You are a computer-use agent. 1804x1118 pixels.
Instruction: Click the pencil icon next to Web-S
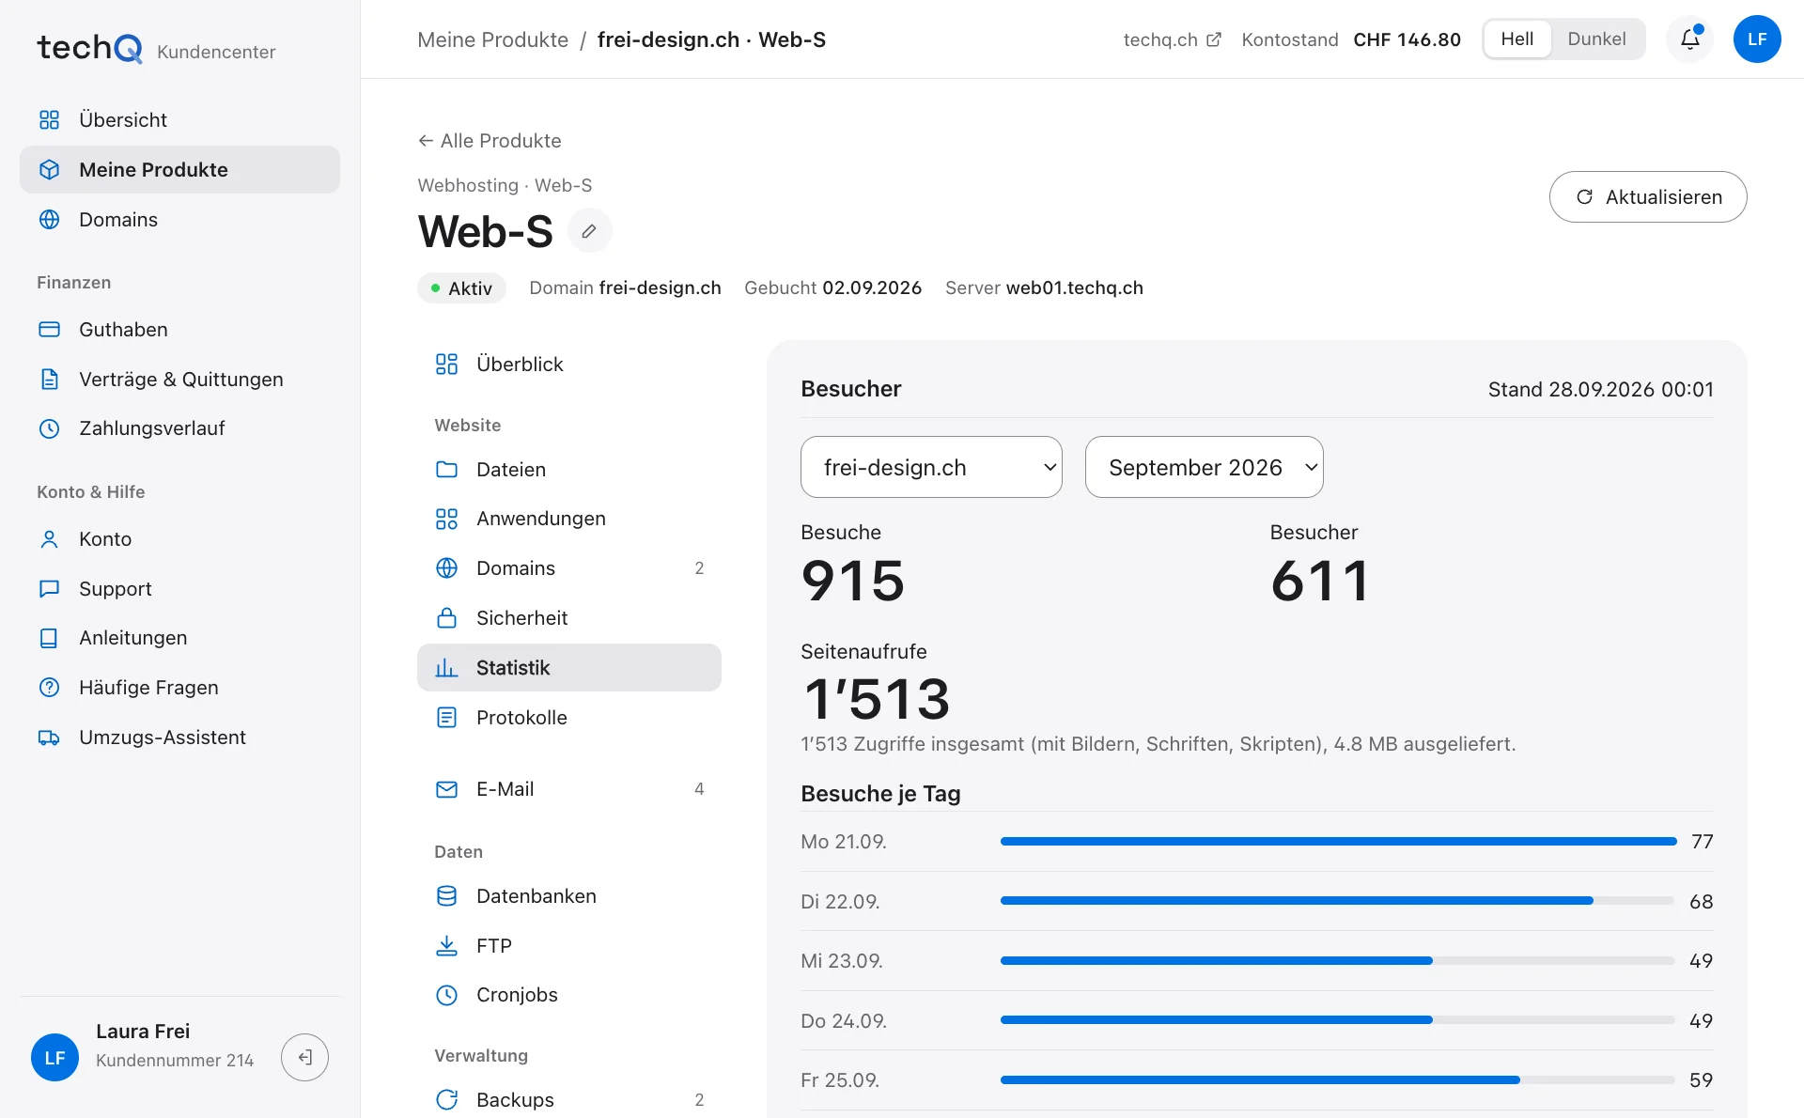pos(589,231)
